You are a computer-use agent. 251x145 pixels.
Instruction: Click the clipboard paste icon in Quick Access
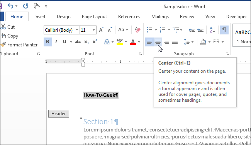tap(37, 6)
